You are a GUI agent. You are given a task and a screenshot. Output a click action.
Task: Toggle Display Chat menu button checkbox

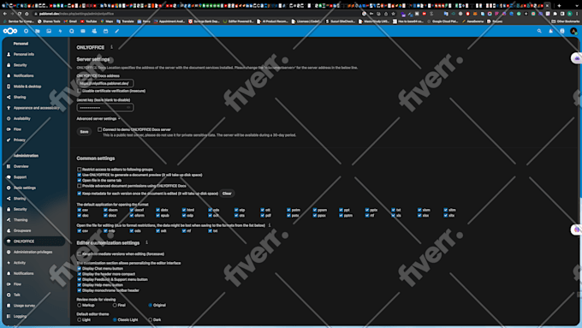79,269
